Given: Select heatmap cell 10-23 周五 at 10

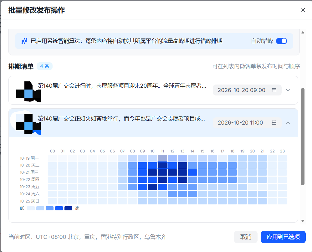Looking at the screenshot, I should [152, 187].
